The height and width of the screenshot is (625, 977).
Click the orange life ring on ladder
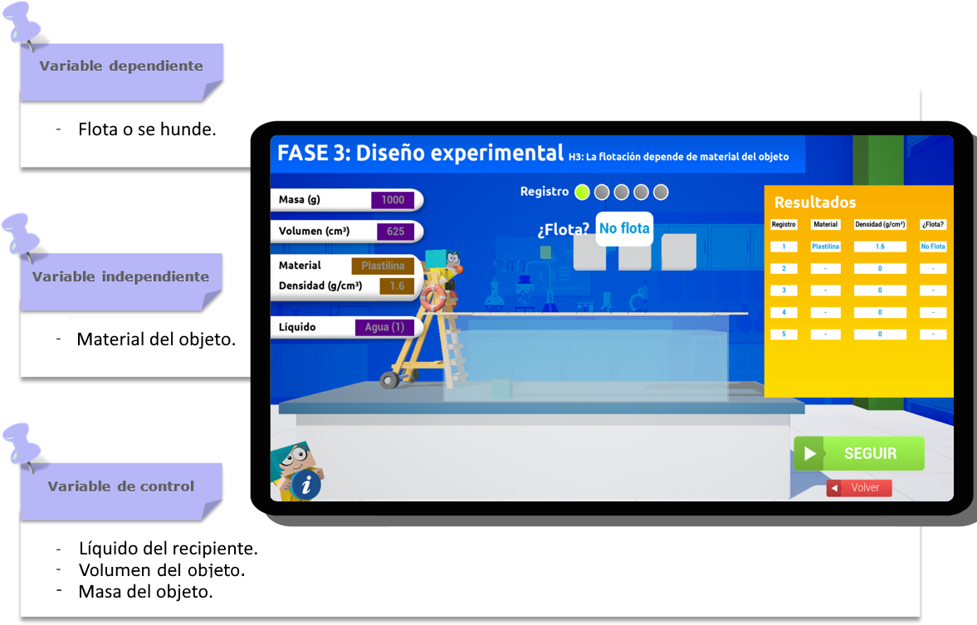click(433, 297)
